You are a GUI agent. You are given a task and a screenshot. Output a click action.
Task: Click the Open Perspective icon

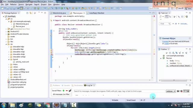[172, 8]
